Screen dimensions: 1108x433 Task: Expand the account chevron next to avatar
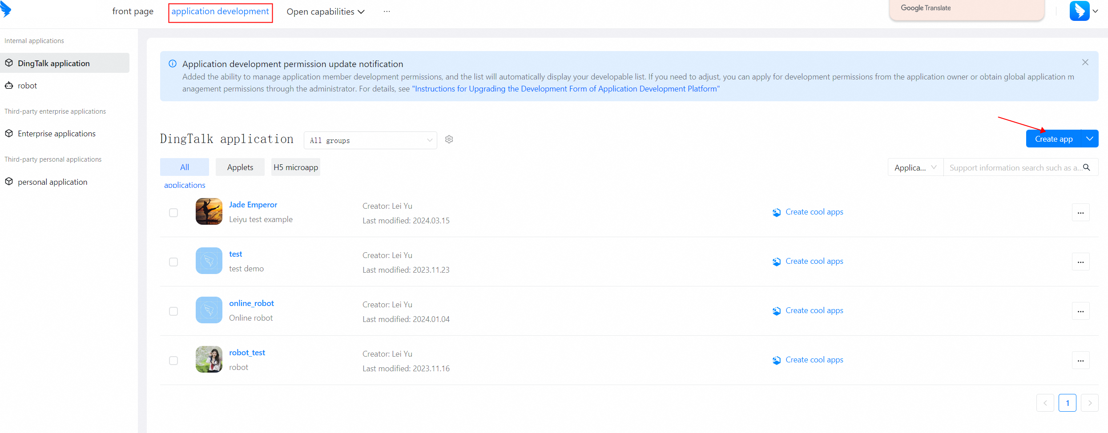click(1095, 12)
